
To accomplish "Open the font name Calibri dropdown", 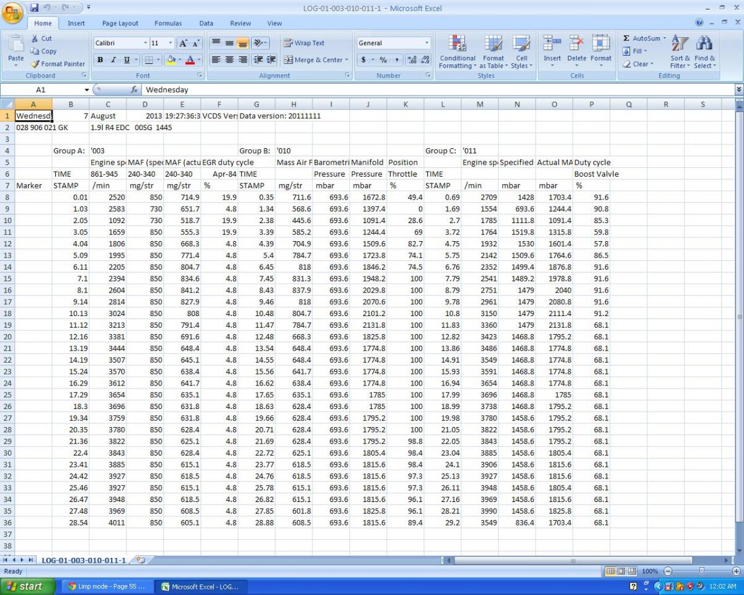I will (x=146, y=43).
